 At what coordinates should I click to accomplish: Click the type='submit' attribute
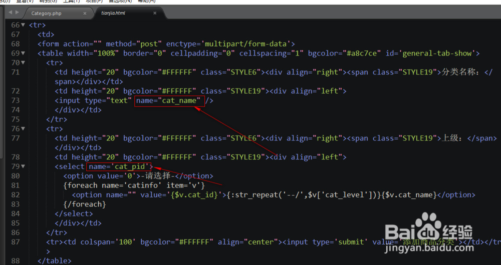[340, 242]
